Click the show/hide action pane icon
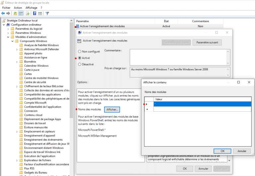This screenshot has width=255, height=176. [40, 13]
